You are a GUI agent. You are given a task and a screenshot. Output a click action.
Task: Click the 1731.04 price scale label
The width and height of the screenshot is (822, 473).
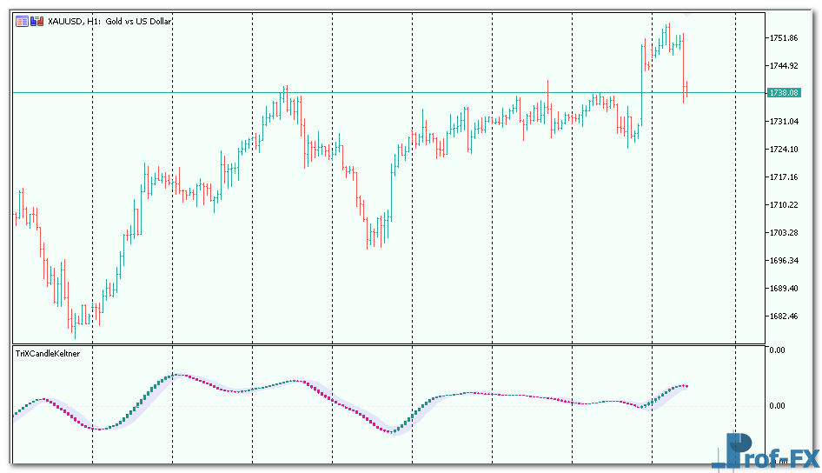tap(784, 122)
